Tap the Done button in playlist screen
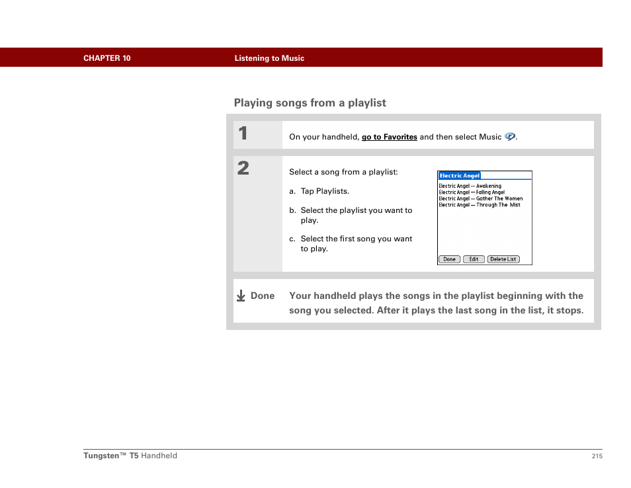The height and width of the screenshot is (488, 631). [x=449, y=259]
